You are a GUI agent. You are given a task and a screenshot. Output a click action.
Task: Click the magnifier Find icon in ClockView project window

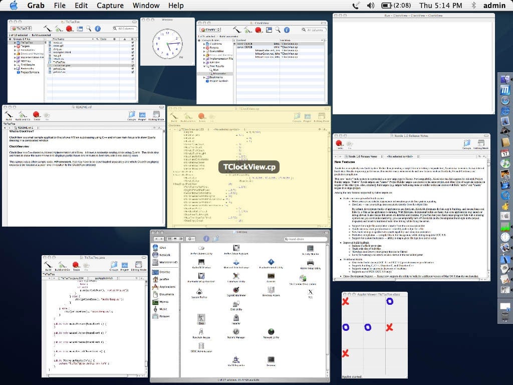coord(278,30)
